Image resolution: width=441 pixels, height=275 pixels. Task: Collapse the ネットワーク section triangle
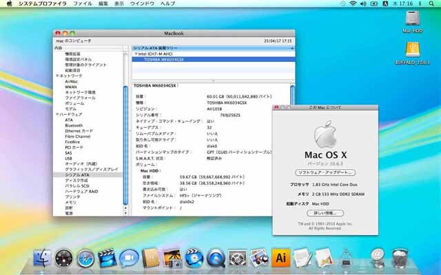click(x=57, y=76)
